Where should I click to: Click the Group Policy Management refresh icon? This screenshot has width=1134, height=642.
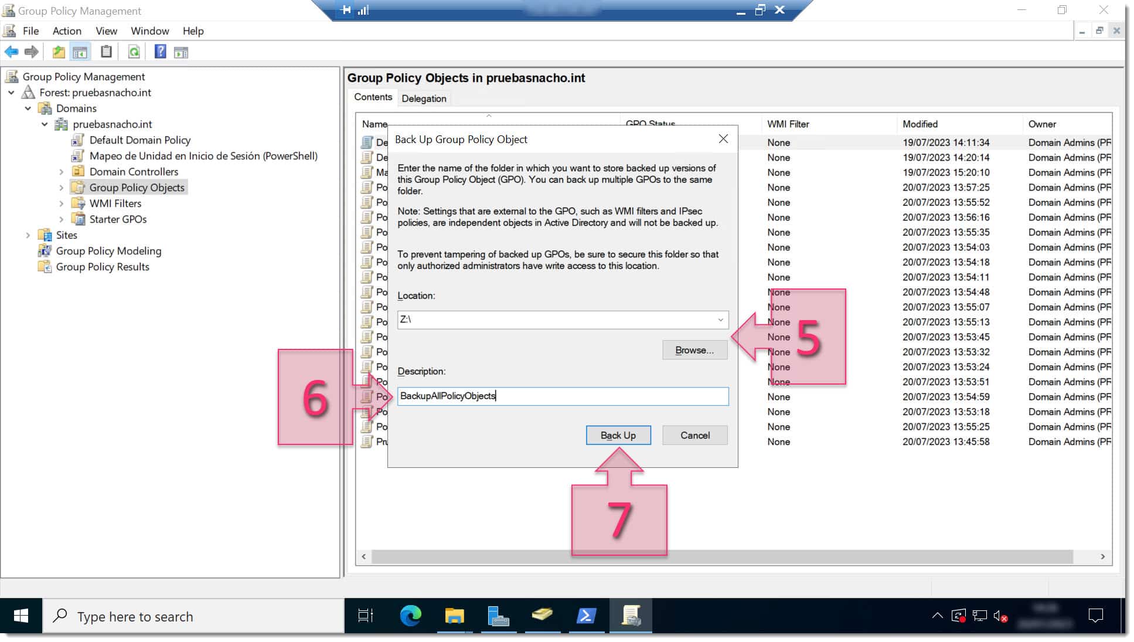click(132, 52)
